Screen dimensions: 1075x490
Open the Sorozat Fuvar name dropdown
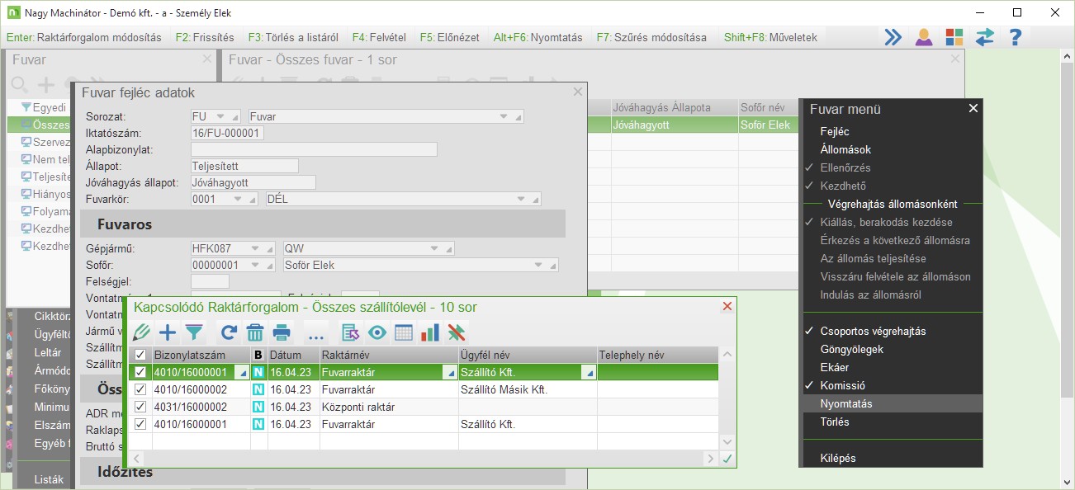pyautogui.click(x=503, y=117)
